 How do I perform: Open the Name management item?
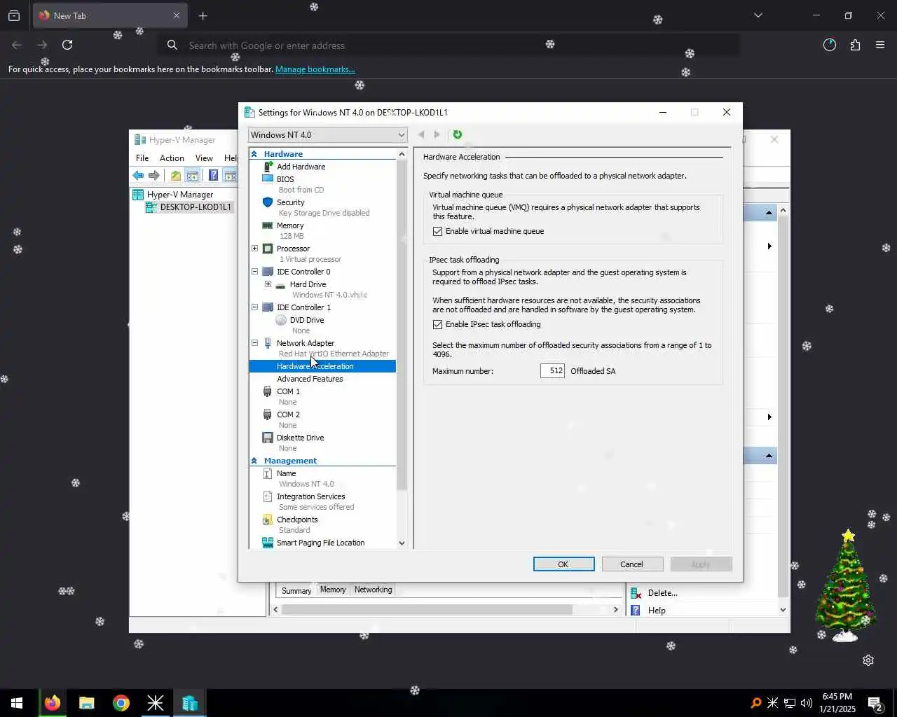286,473
